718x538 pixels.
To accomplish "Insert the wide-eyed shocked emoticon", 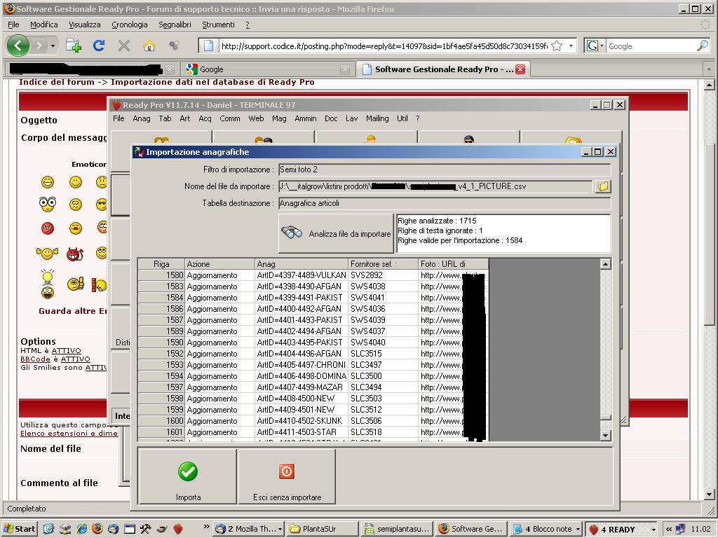I will 48,204.
